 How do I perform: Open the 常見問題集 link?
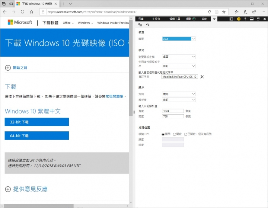point(114,96)
